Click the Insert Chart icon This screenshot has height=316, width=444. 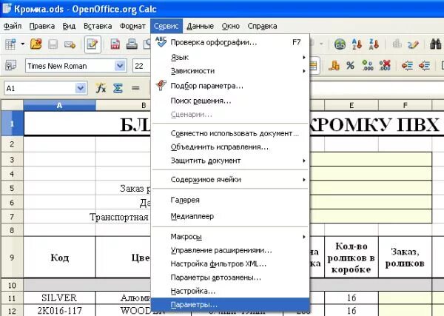pyautogui.click(x=397, y=44)
